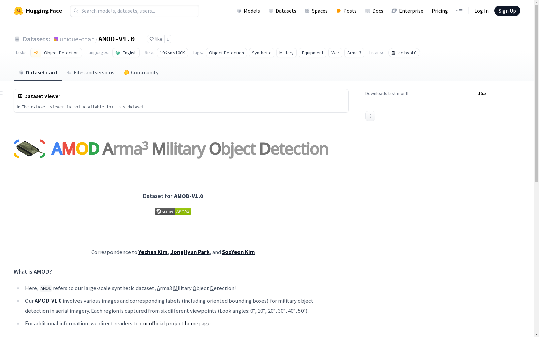
Task: Open the left sidebar table of contents
Action: tap(2, 93)
